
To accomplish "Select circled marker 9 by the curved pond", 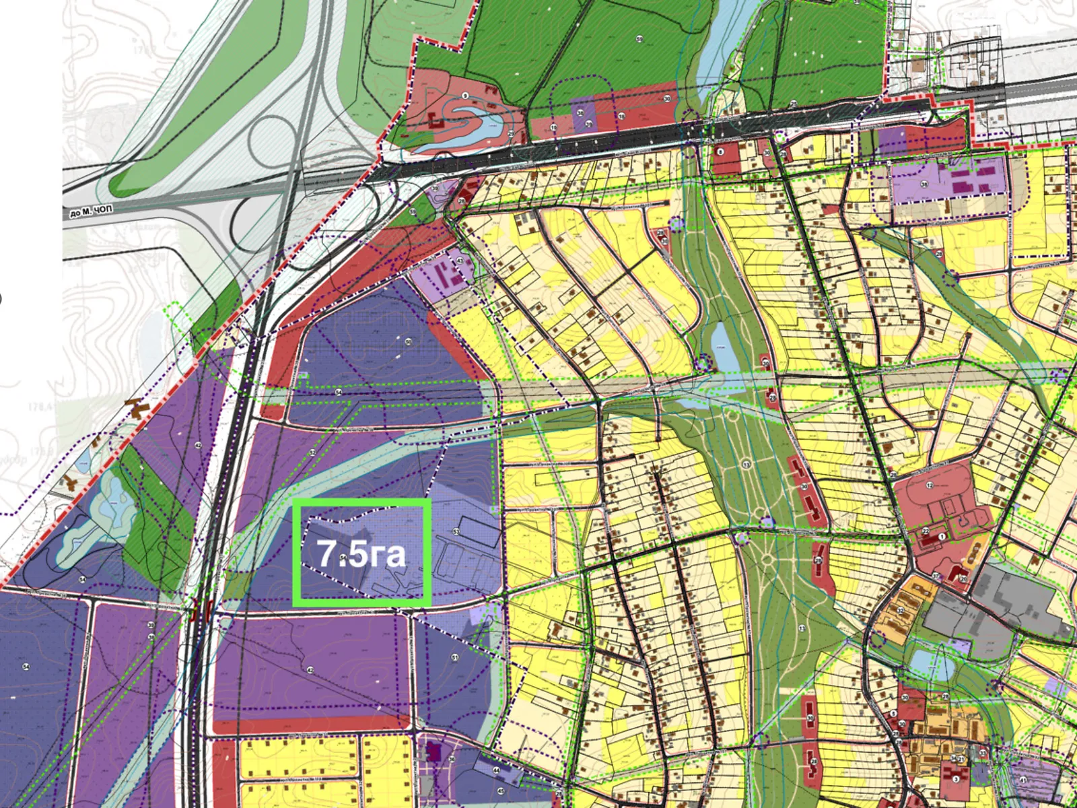I will coord(465,96).
